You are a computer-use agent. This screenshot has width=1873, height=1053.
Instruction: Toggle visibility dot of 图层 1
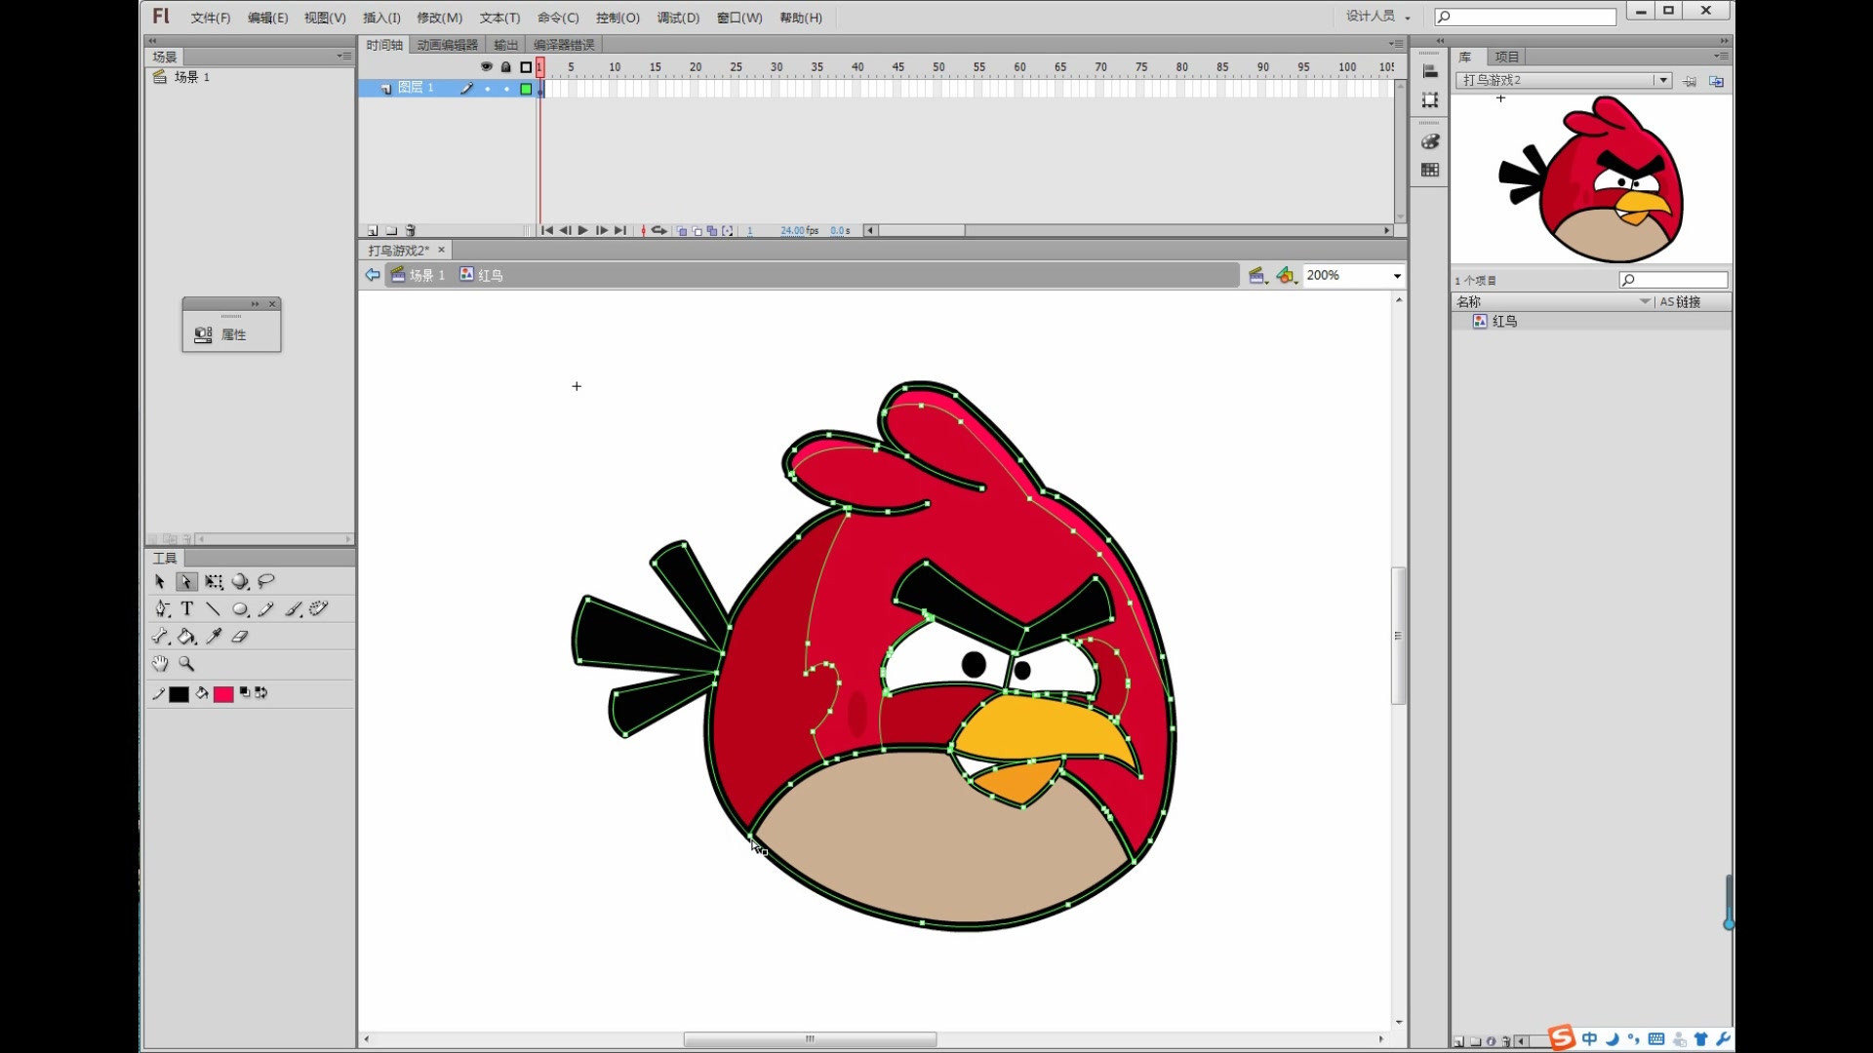[487, 89]
